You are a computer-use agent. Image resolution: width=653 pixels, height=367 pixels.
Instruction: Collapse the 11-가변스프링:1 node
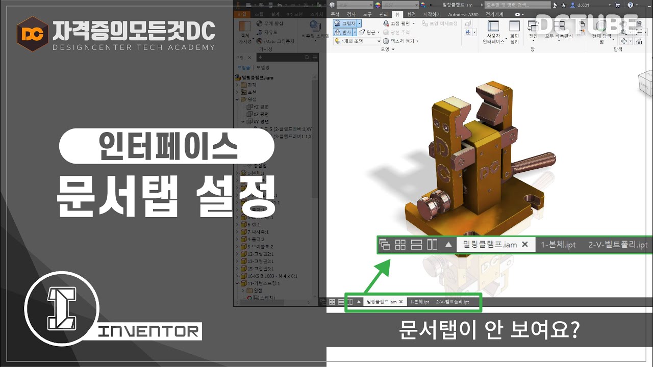[237, 283]
